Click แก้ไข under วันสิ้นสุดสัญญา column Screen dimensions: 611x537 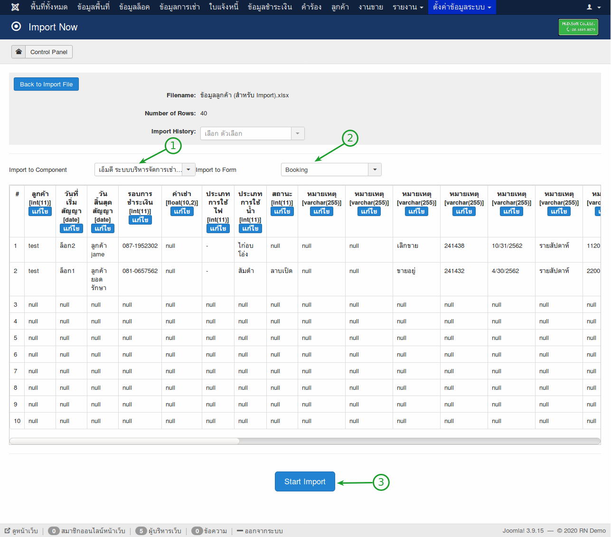(x=103, y=228)
